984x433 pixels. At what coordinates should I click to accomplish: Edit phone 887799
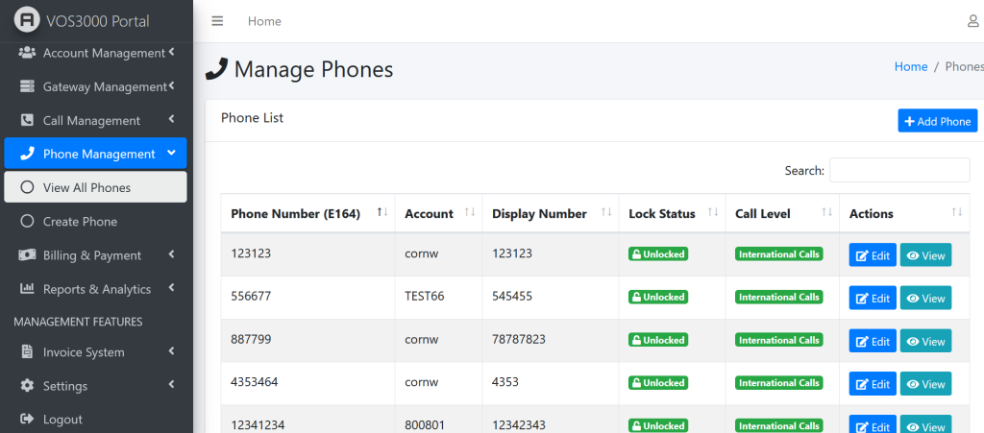coord(873,341)
